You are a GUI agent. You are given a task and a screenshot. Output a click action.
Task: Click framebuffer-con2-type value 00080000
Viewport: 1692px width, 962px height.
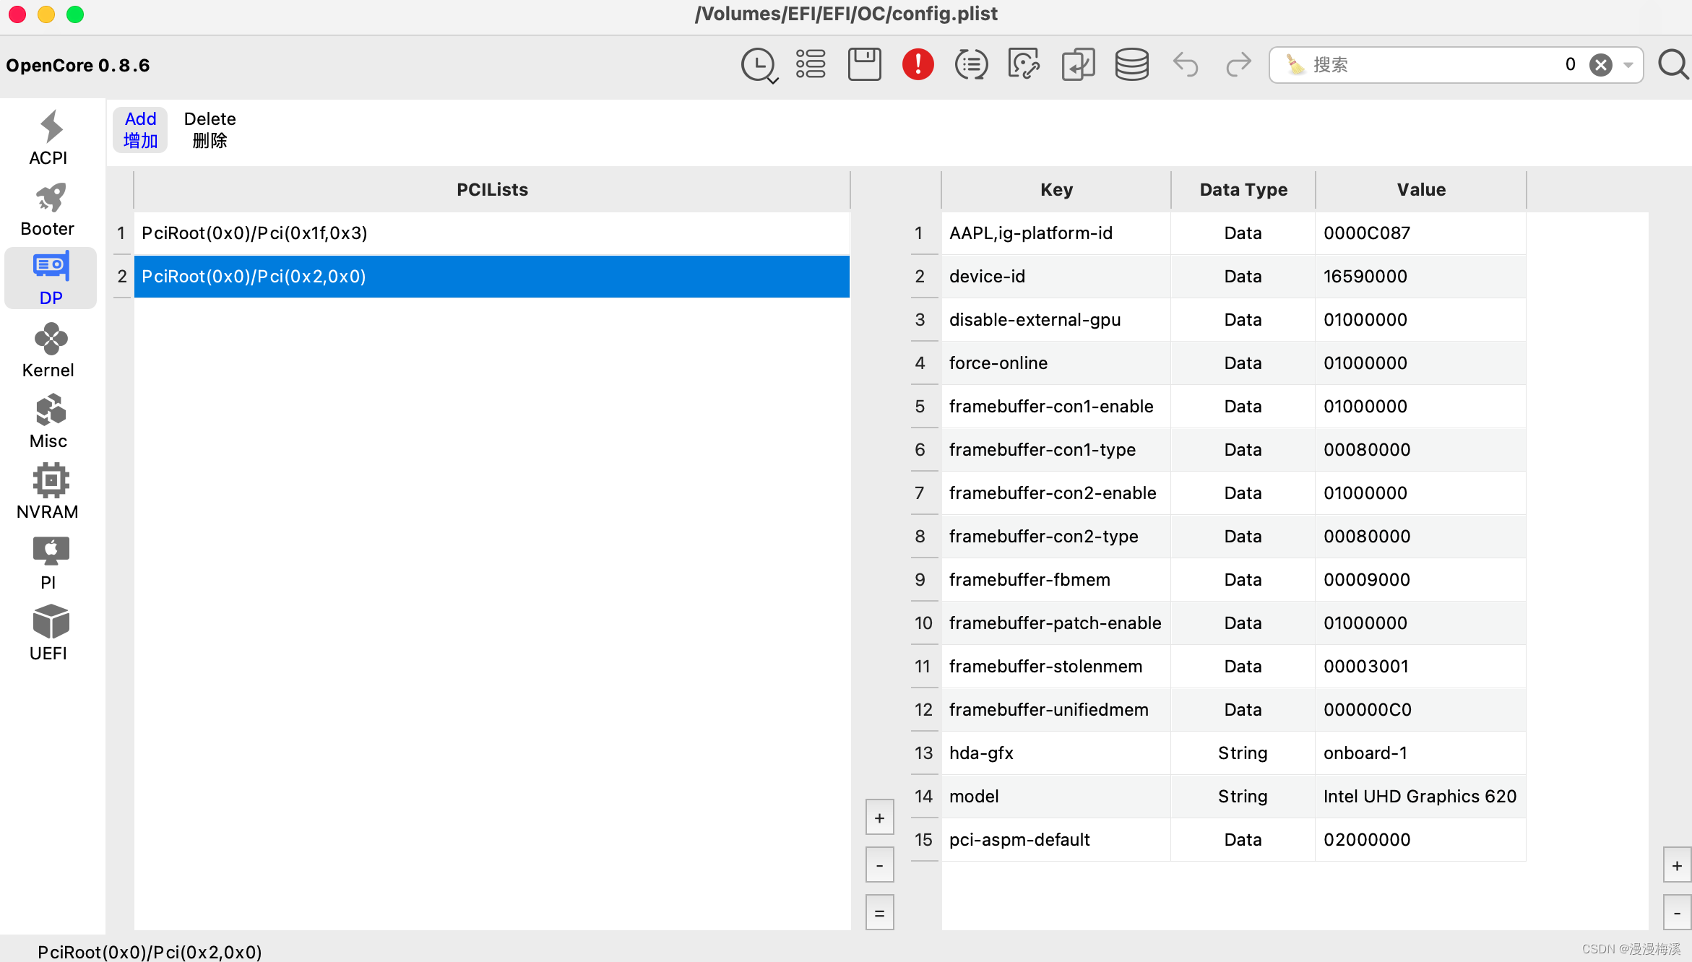click(1421, 537)
